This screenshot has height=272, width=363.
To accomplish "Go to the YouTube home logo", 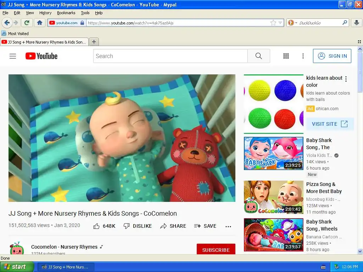I will 41,56.
